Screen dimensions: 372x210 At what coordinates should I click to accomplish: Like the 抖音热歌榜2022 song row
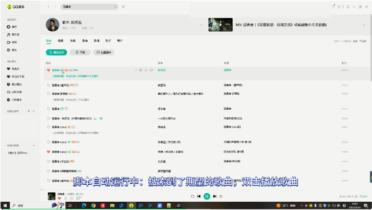pos(48,118)
